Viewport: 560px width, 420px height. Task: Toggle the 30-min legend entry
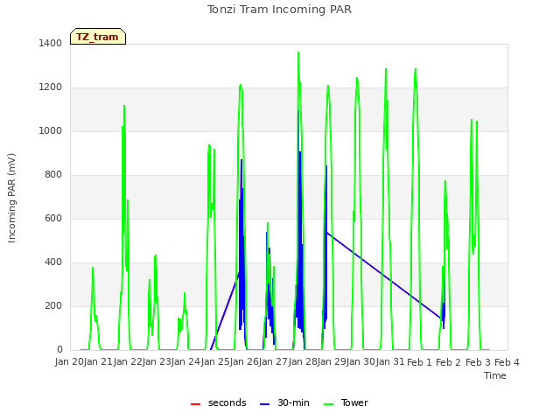point(284,402)
